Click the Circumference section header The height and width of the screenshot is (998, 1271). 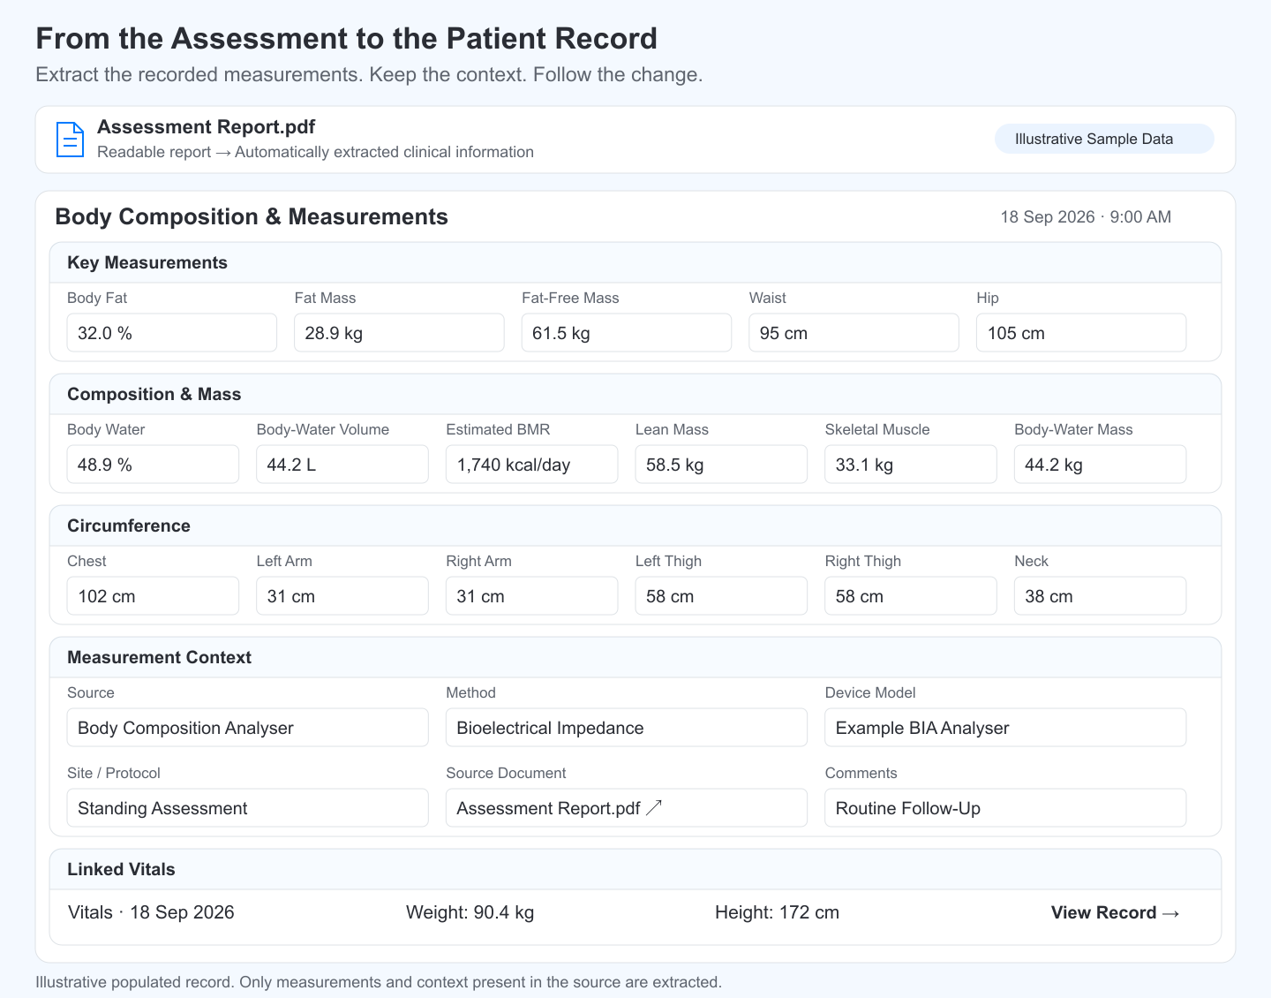coord(635,525)
